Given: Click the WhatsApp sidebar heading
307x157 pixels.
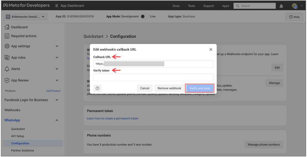Looking at the screenshot, I should coord(12,120).
